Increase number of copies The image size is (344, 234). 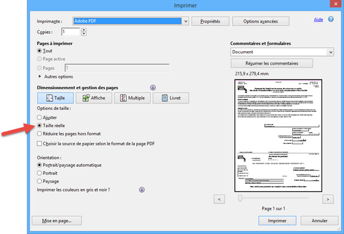pyautogui.click(x=84, y=30)
